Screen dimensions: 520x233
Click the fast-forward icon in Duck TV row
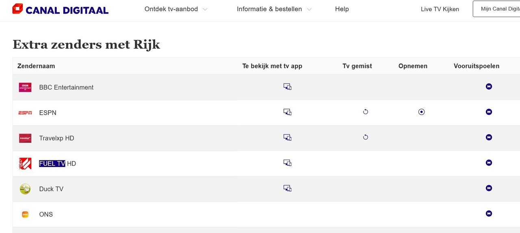click(489, 188)
